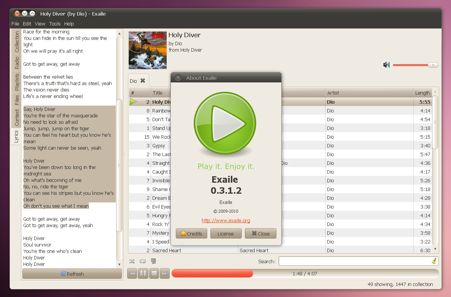Image resolution: width=451 pixels, height=297 pixels.
Task: Select the Gypsy track row
Action: (281, 145)
